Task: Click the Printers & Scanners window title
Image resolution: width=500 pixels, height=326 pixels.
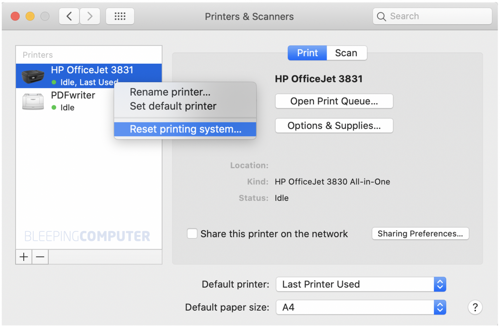Action: [249, 17]
